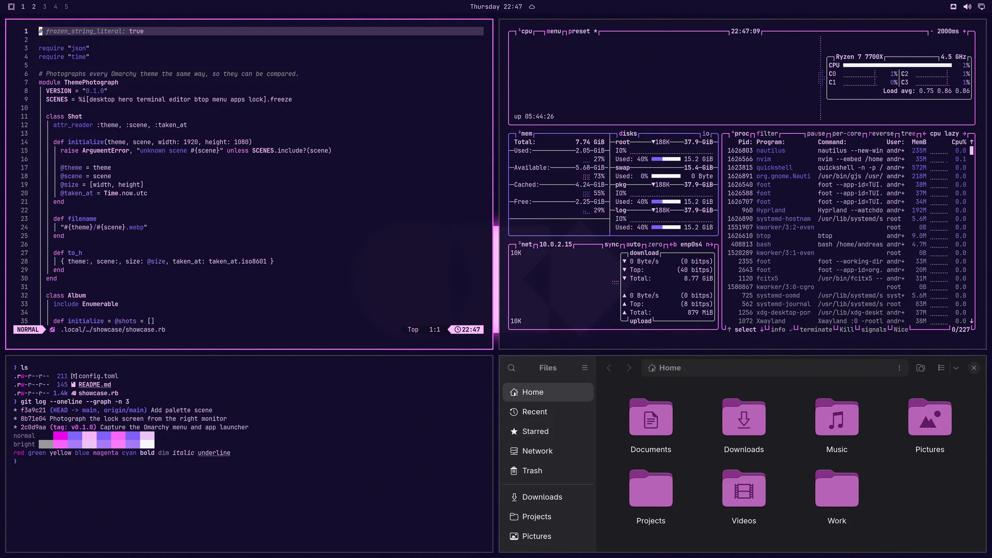This screenshot has width=992, height=558.
Task: Open the path bar three-dot menu
Action: (x=899, y=368)
